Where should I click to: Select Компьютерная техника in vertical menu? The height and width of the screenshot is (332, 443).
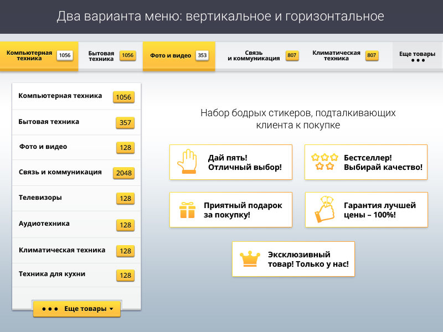click(x=76, y=96)
